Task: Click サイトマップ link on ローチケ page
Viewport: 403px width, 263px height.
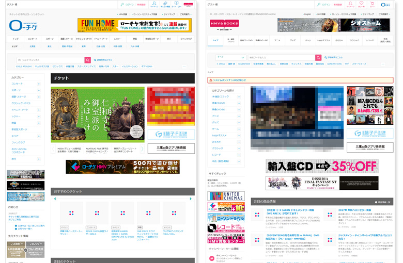Action: [169, 14]
